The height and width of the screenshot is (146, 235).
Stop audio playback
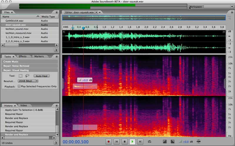tap(124, 142)
